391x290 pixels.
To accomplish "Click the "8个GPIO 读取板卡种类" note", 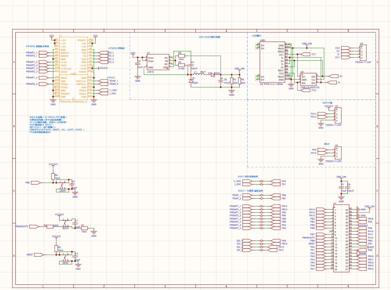I will click(38, 46).
